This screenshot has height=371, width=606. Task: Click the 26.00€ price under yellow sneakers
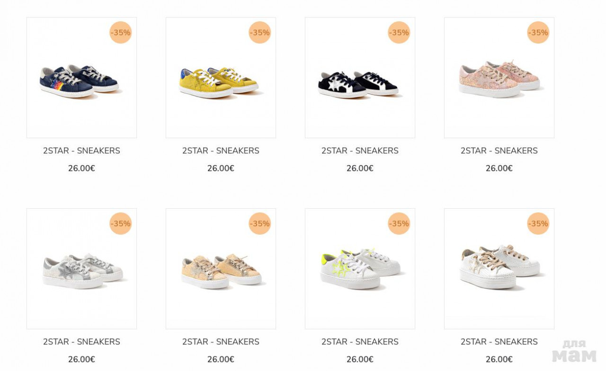pyautogui.click(x=221, y=168)
